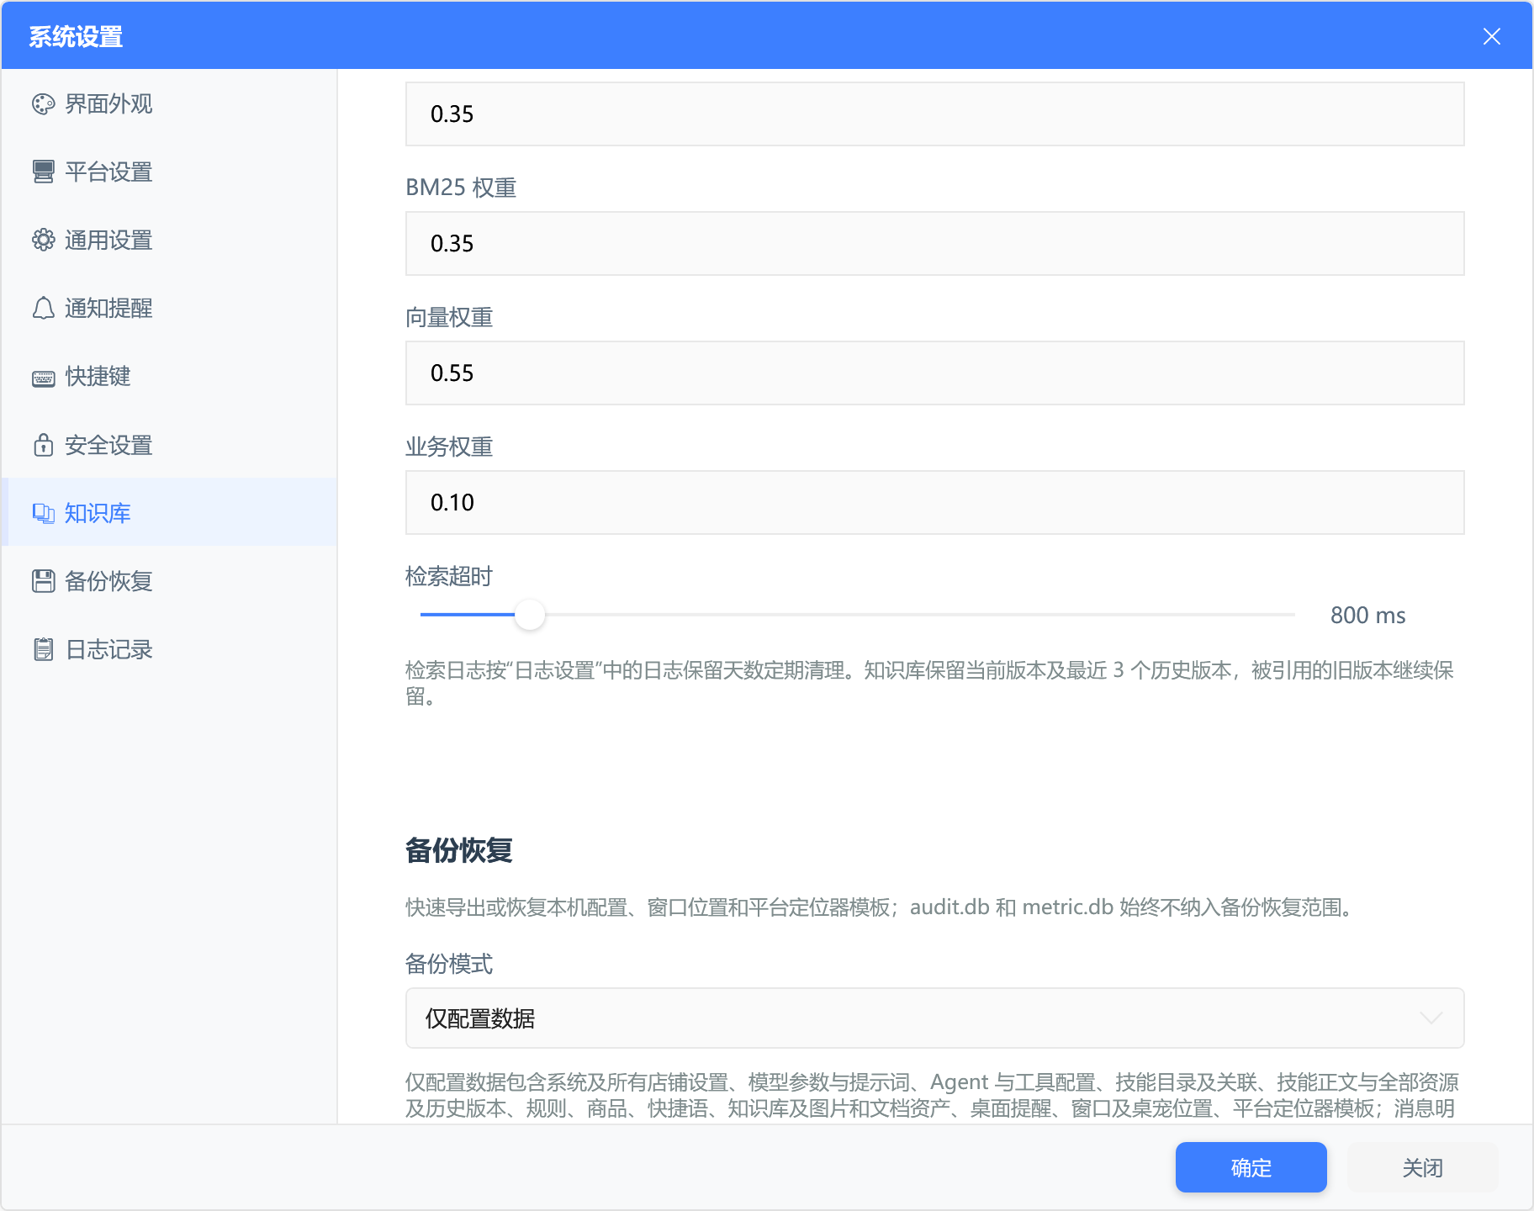Close the 系统设置 dialog with the X
1534x1211 pixels.
coord(1491,36)
